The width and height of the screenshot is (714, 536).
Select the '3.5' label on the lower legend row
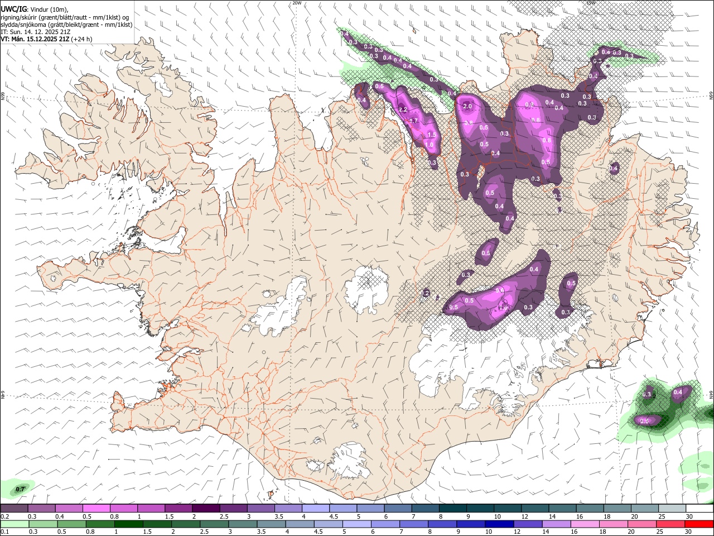tap(261, 532)
